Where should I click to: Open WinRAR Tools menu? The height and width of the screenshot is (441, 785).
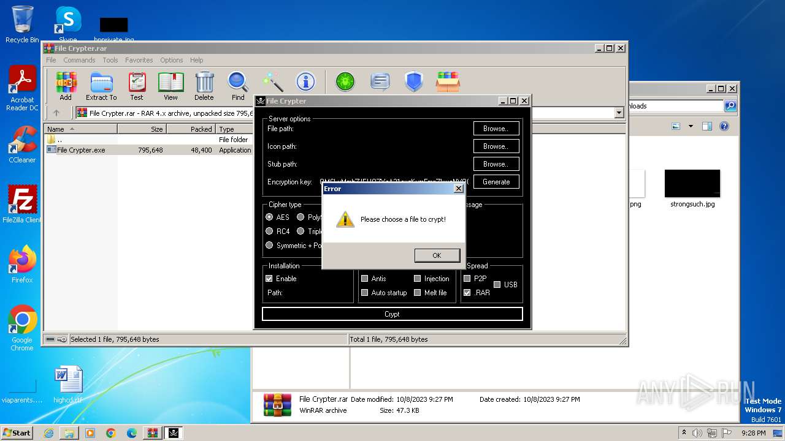pos(110,60)
